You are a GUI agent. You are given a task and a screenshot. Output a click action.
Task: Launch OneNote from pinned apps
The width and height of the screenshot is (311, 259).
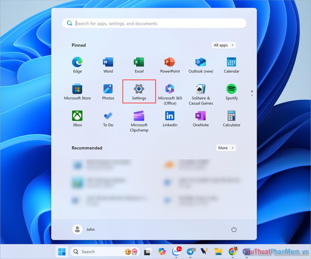click(201, 118)
